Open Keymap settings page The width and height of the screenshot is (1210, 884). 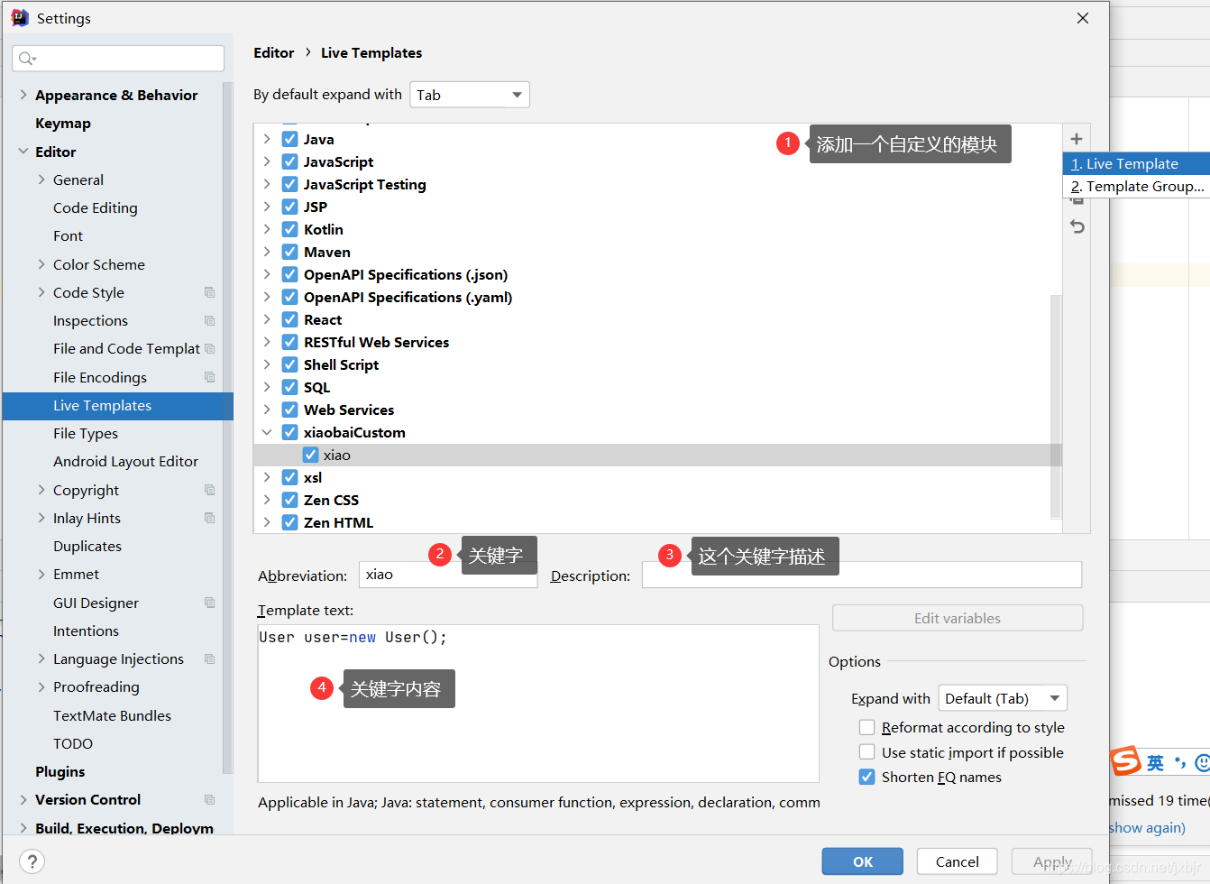(x=63, y=124)
